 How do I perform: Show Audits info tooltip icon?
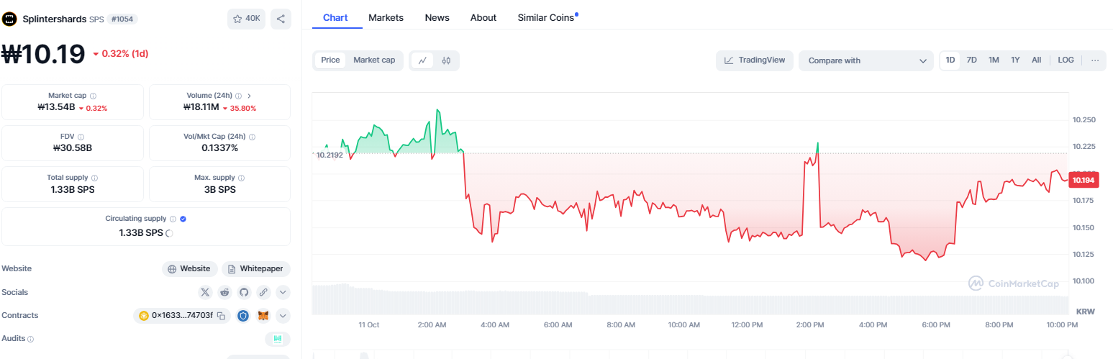31,339
